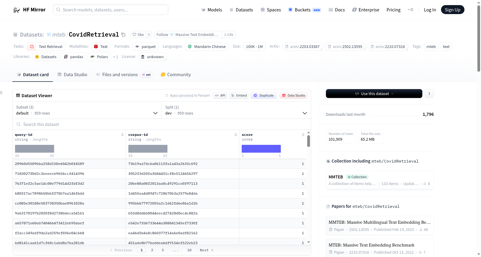481x257 pixels.
Task: Open arxiv:2210.07316 paper tag
Action: [x=388, y=46]
